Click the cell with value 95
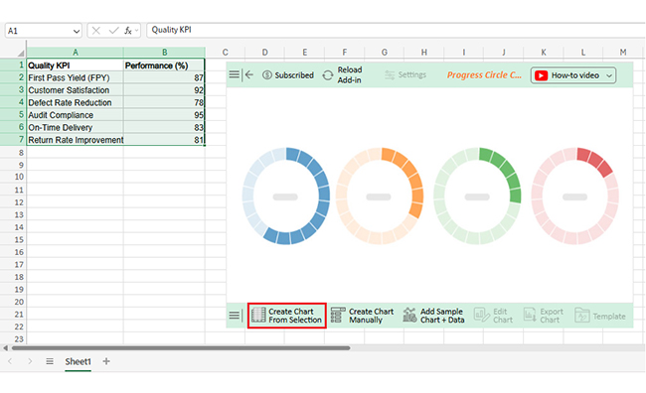Viewport: 646px width, 393px height. 164,115
